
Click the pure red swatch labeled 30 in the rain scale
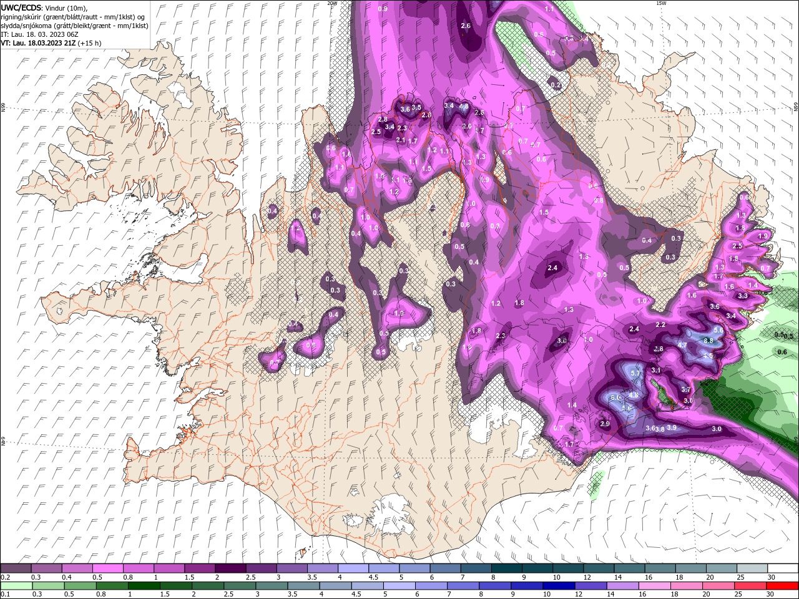tap(782, 586)
